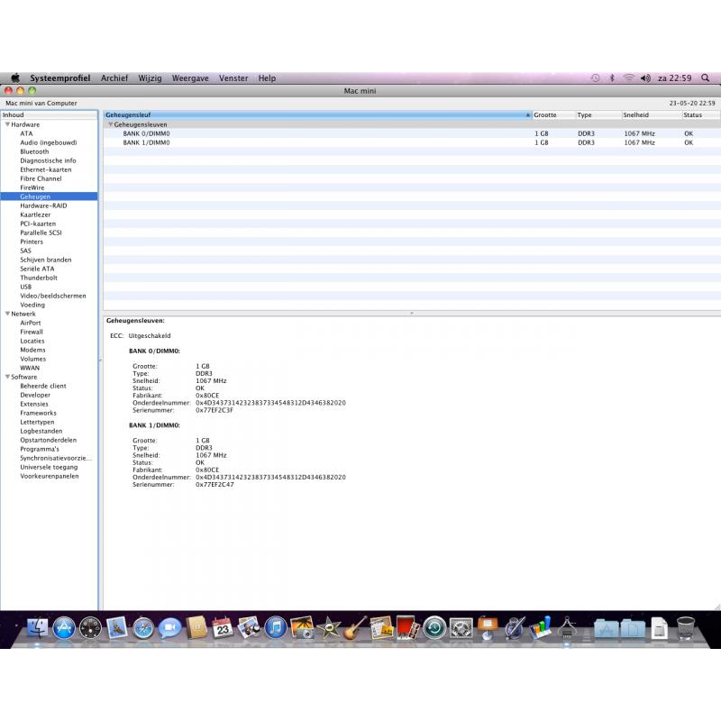Click the Time Machine menu bar icon

(596, 78)
